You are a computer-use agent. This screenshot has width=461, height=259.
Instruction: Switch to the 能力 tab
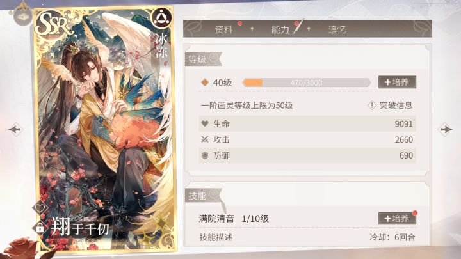point(280,29)
